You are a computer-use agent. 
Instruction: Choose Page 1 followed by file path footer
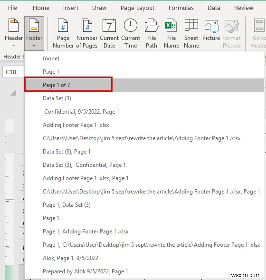pos(144,245)
